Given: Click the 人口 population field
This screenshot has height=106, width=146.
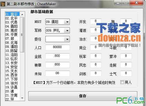Looking at the screenshot, I should pyautogui.click(x=57, y=47).
